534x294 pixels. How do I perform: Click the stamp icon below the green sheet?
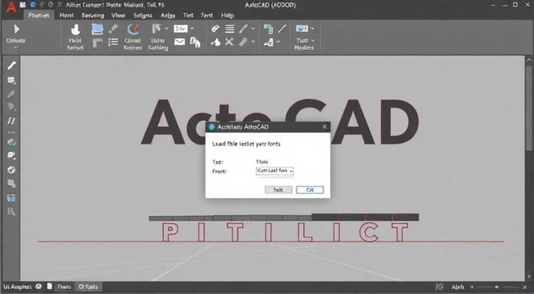tap(269, 42)
